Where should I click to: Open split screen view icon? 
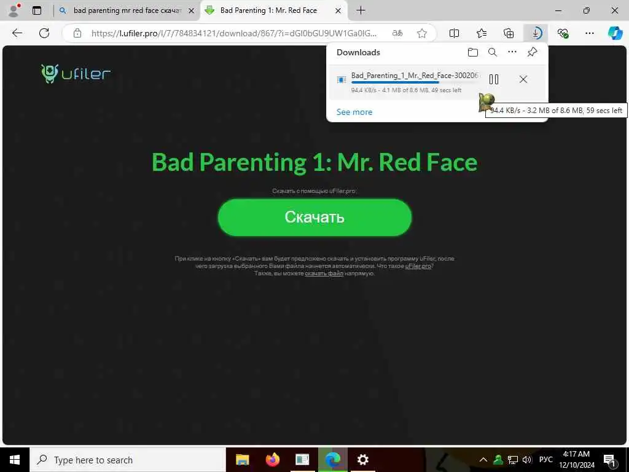pyautogui.click(x=454, y=33)
